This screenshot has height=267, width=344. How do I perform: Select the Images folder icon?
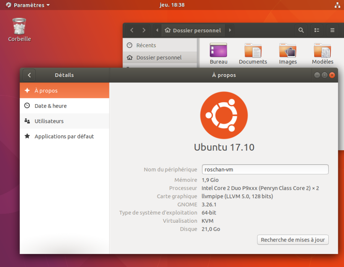(x=288, y=54)
